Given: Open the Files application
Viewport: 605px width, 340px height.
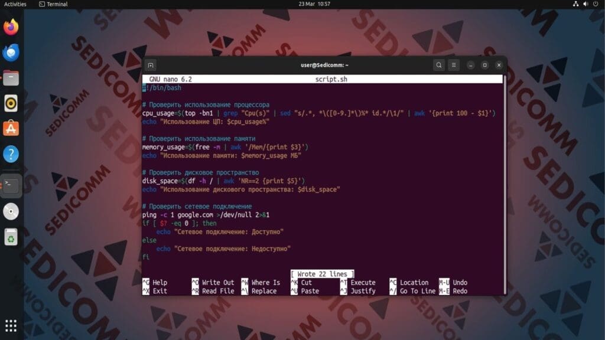Looking at the screenshot, I should coord(11,77).
